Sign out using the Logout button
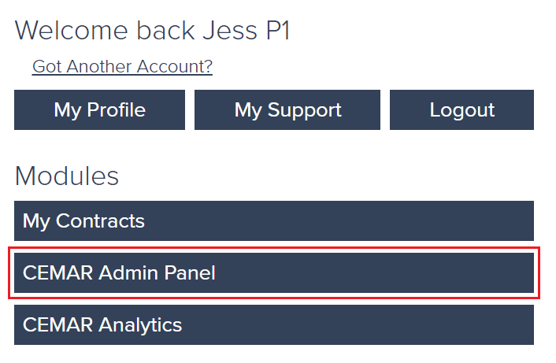Screen dimensions: 556x363 [461, 109]
